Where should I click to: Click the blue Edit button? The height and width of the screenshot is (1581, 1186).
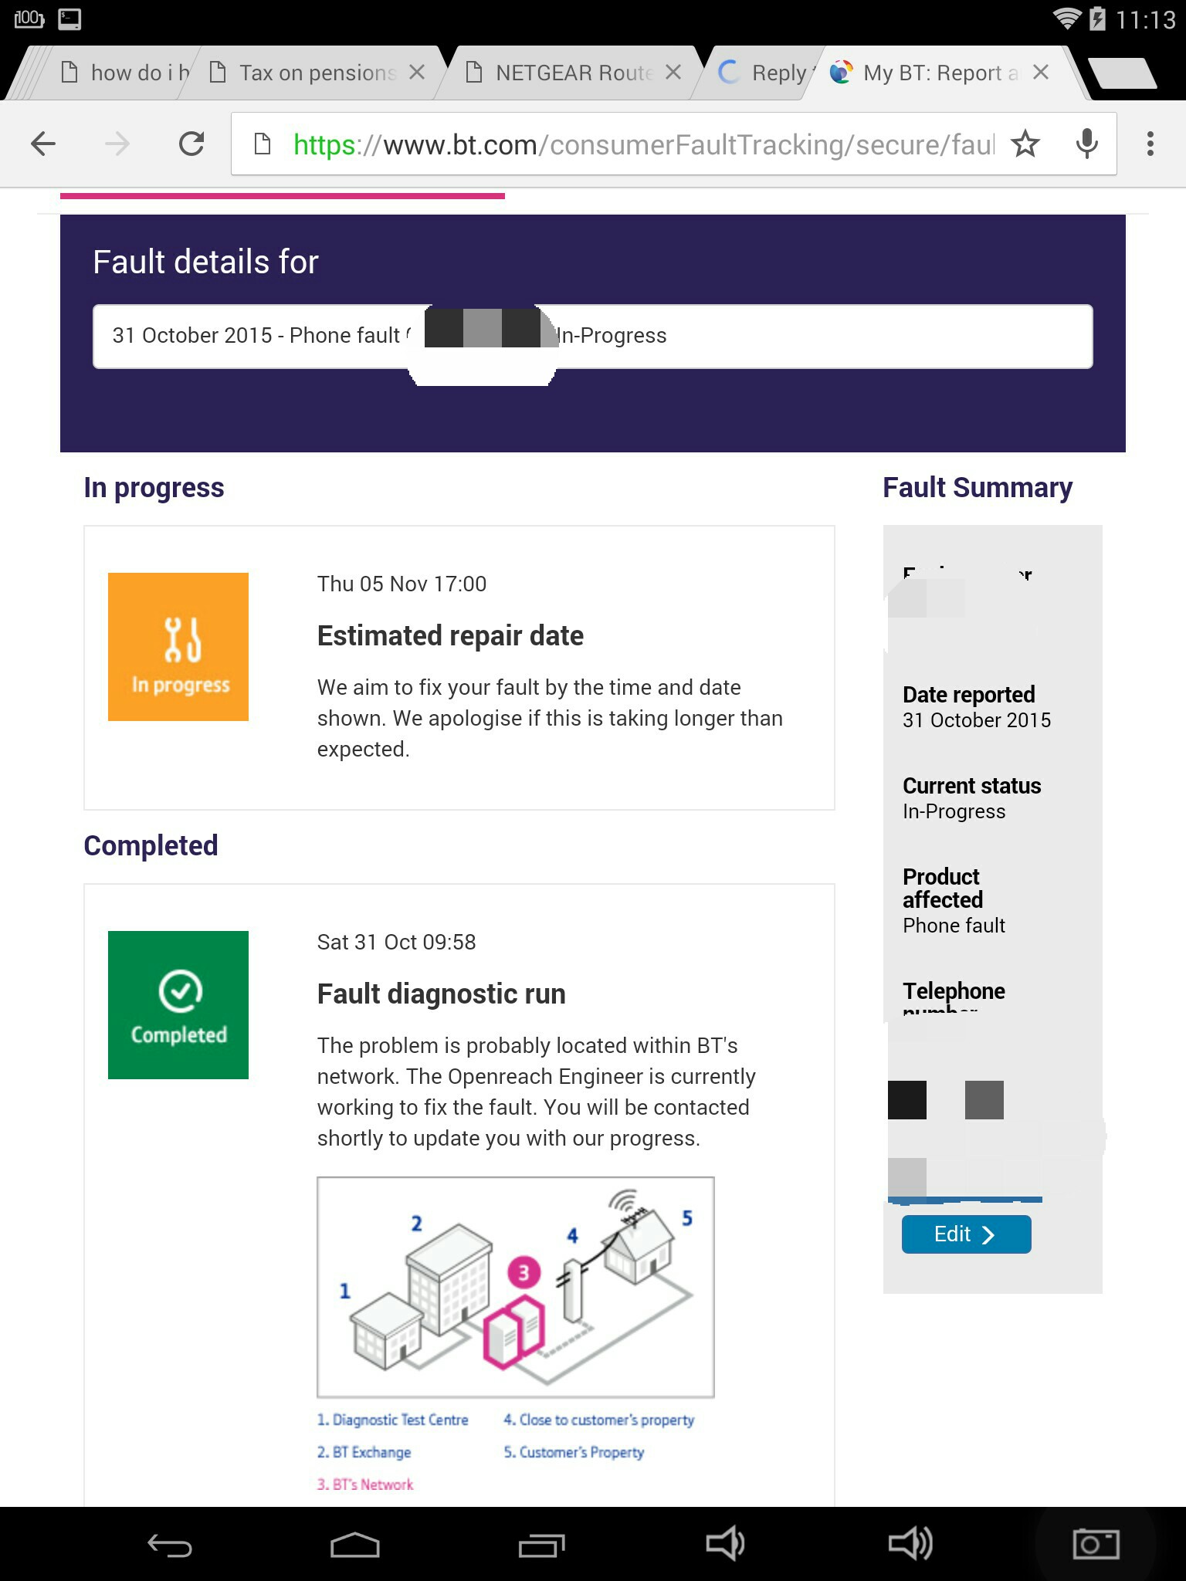pos(966,1234)
